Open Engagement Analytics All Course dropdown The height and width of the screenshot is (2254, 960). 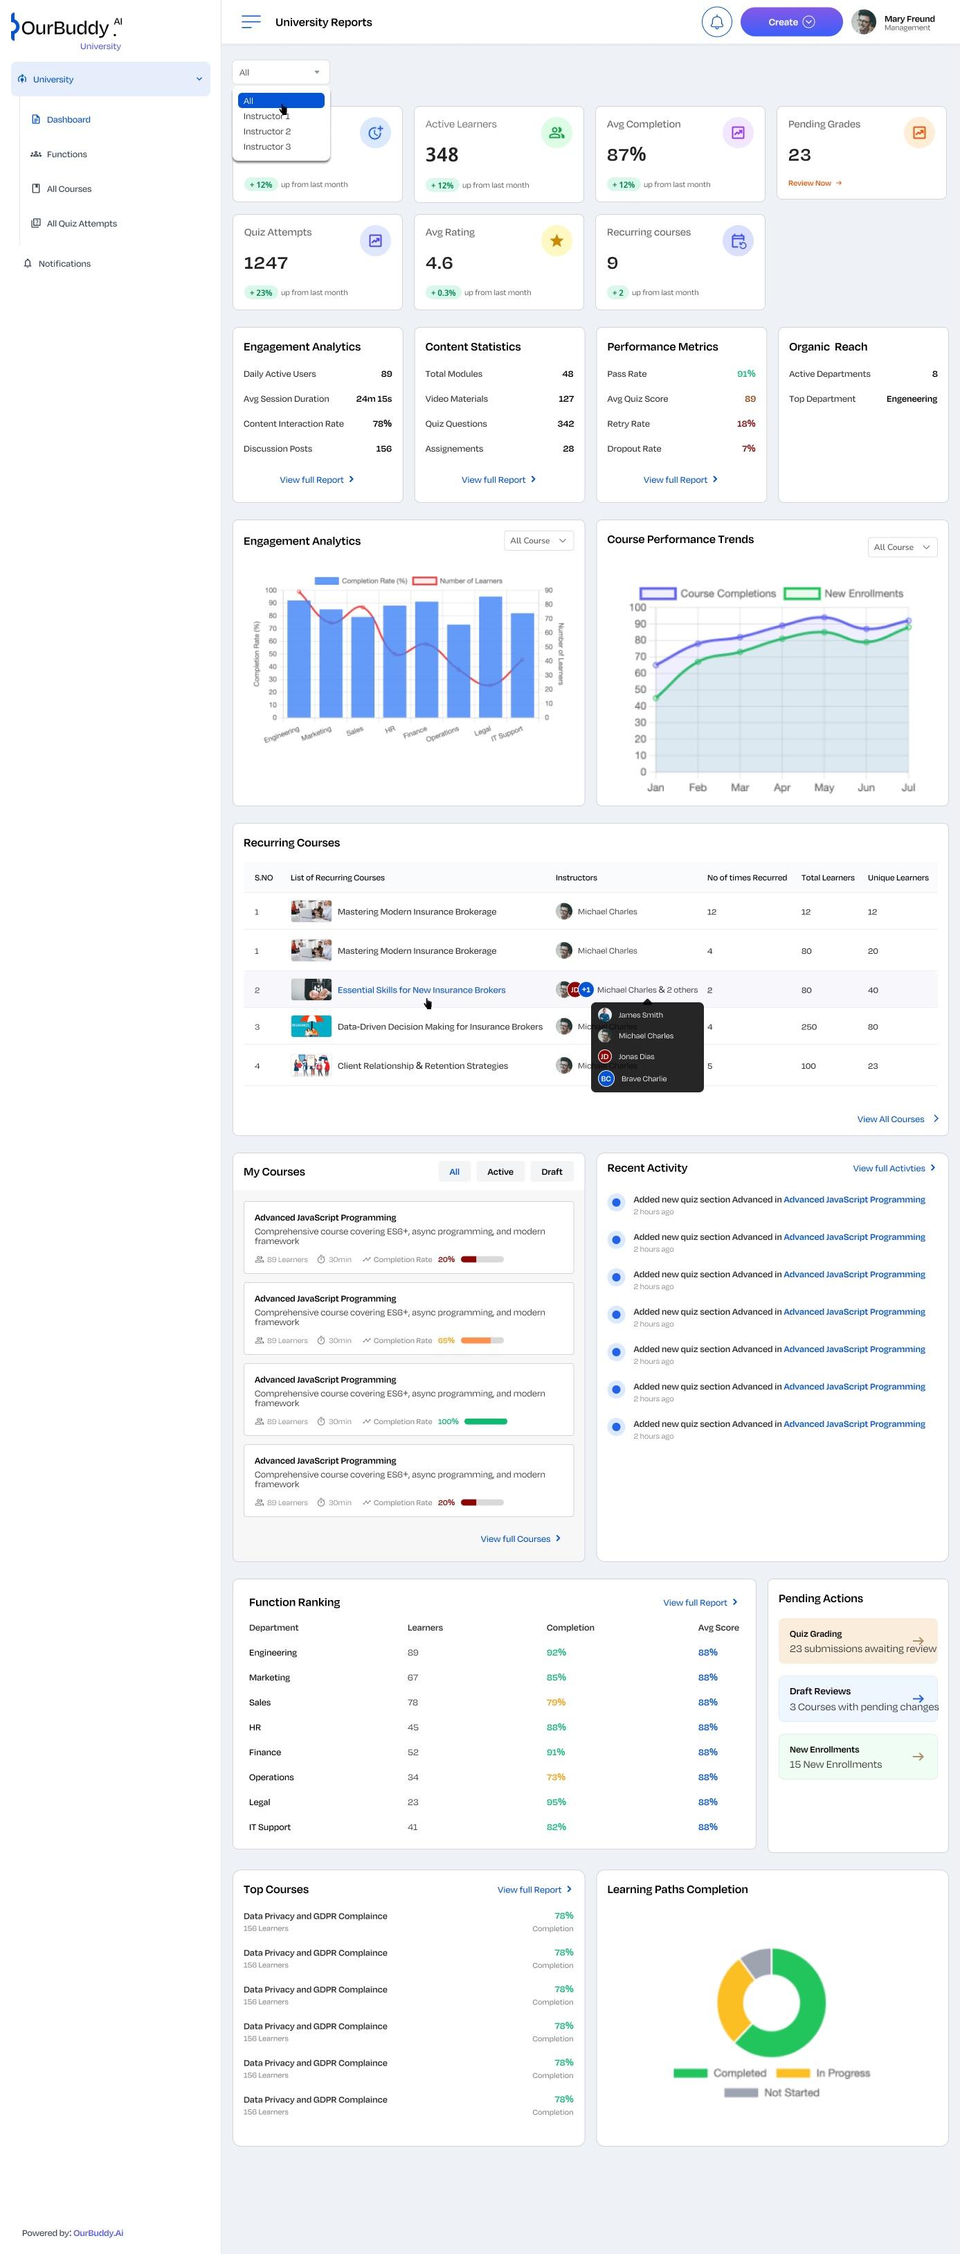[x=538, y=541]
